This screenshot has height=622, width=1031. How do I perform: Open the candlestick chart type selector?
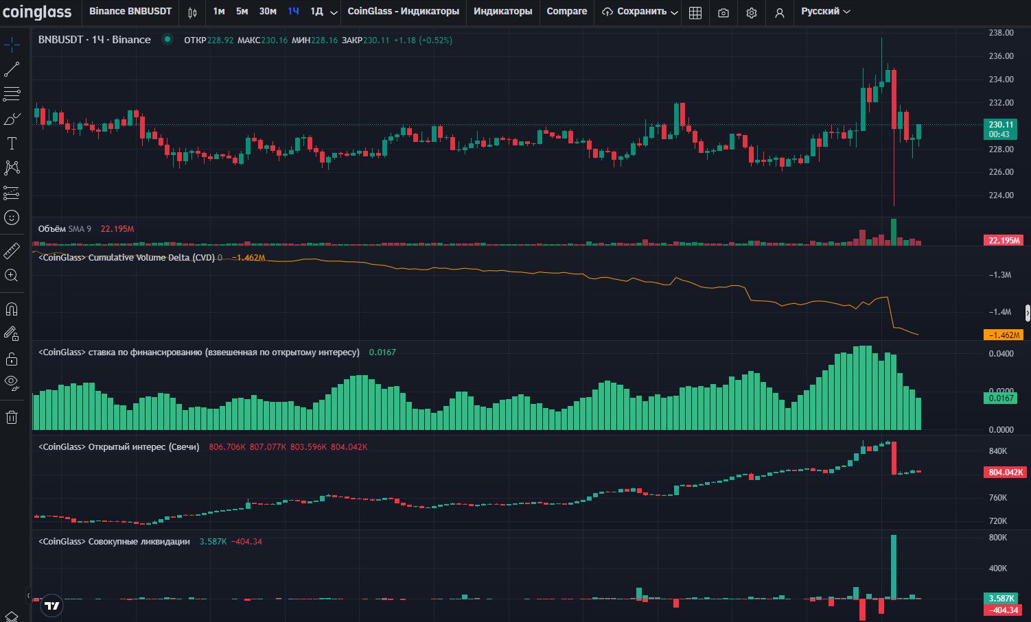point(192,12)
